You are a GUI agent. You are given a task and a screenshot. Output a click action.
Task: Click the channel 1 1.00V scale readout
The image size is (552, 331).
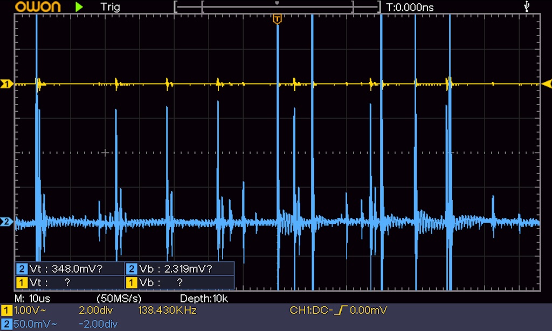tap(30, 310)
